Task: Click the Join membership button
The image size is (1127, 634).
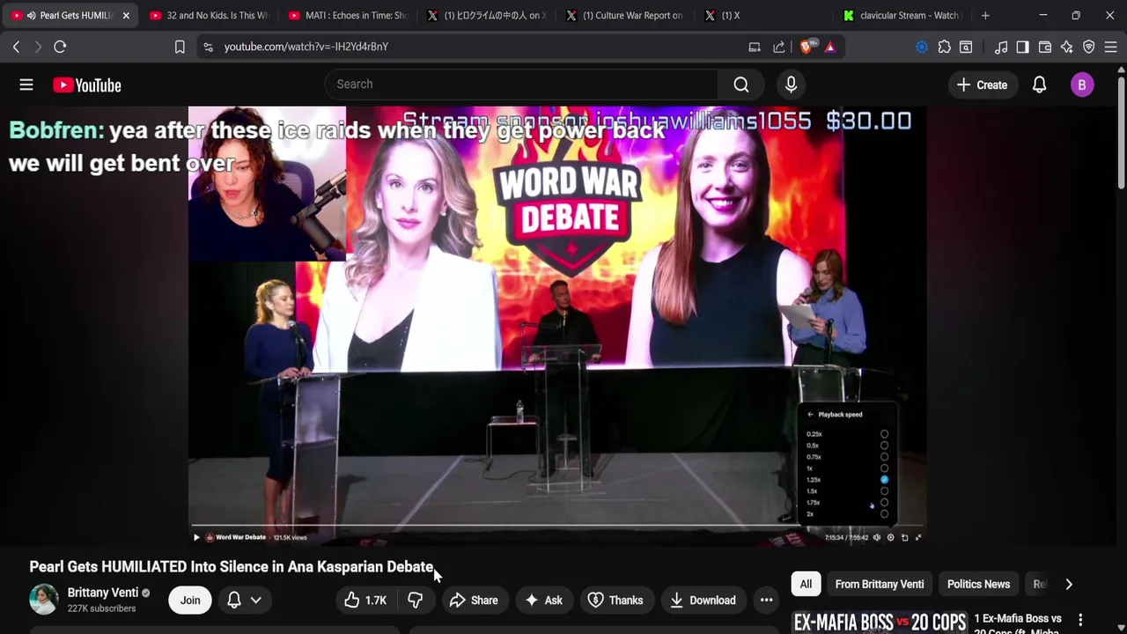Action: tap(190, 600)
